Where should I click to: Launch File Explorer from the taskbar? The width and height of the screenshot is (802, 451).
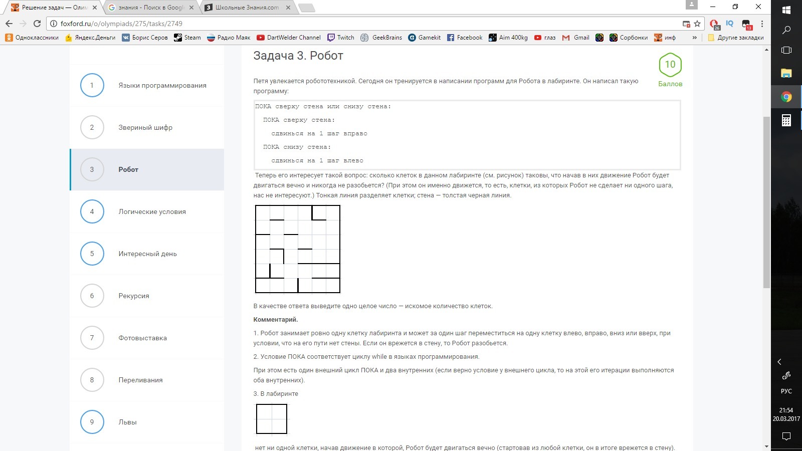tap(786, 73)
